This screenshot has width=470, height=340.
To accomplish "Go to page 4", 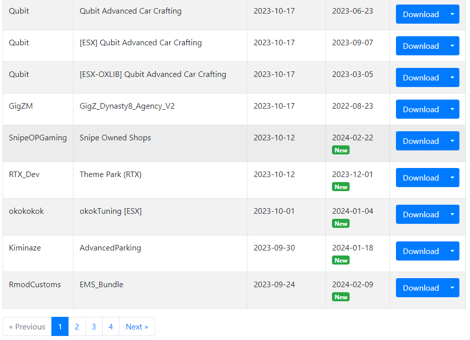I will [x=111, y=326].
